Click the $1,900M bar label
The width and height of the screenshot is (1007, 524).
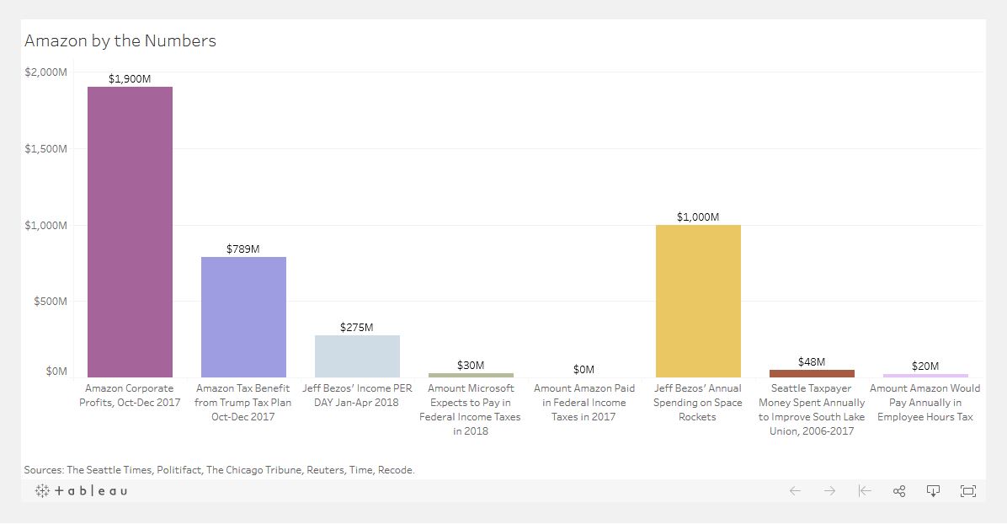tap(130, 79)
